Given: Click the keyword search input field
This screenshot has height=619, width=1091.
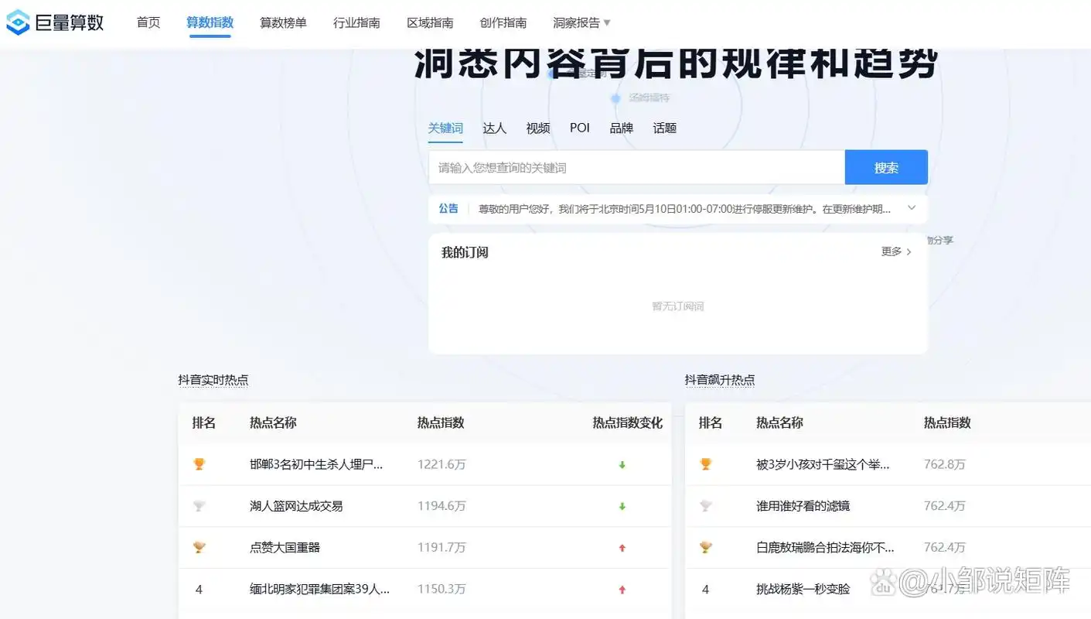Looking at the screenshot, I should pos(636,166).
